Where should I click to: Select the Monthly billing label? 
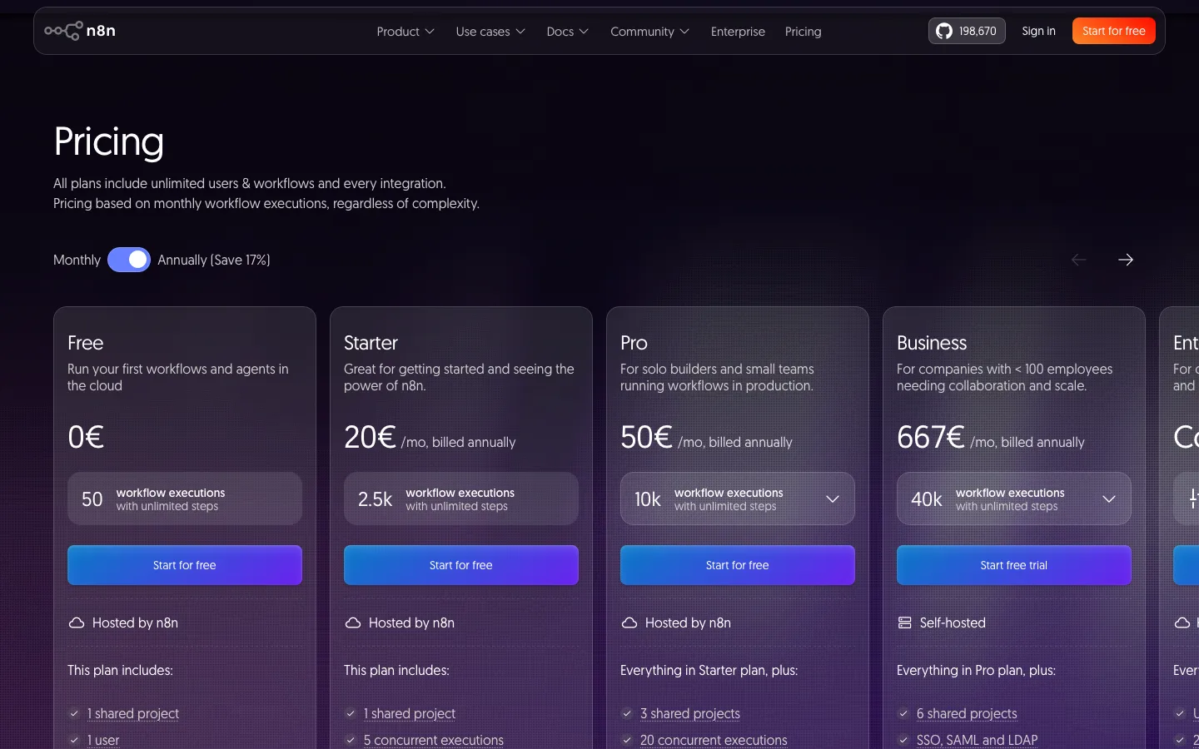click(x=77, y=260)
